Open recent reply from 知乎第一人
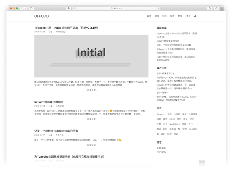 pos(177,79)
